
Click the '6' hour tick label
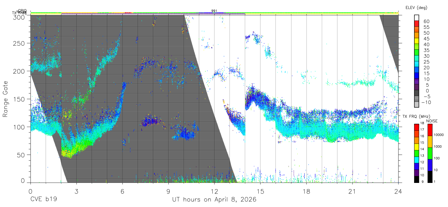coord(122,191)
